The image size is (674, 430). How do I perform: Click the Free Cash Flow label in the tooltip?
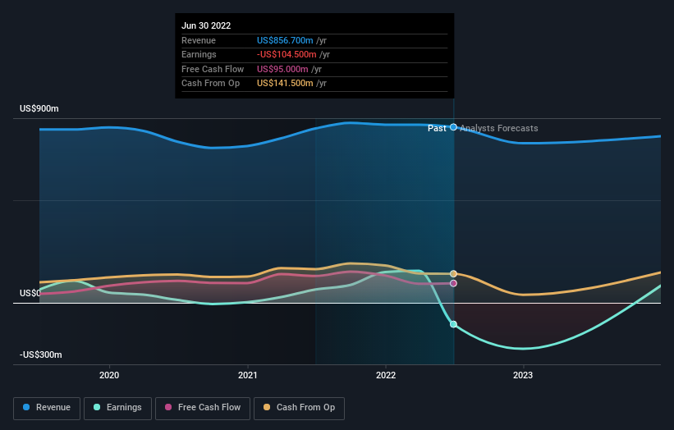pos(213,69)
